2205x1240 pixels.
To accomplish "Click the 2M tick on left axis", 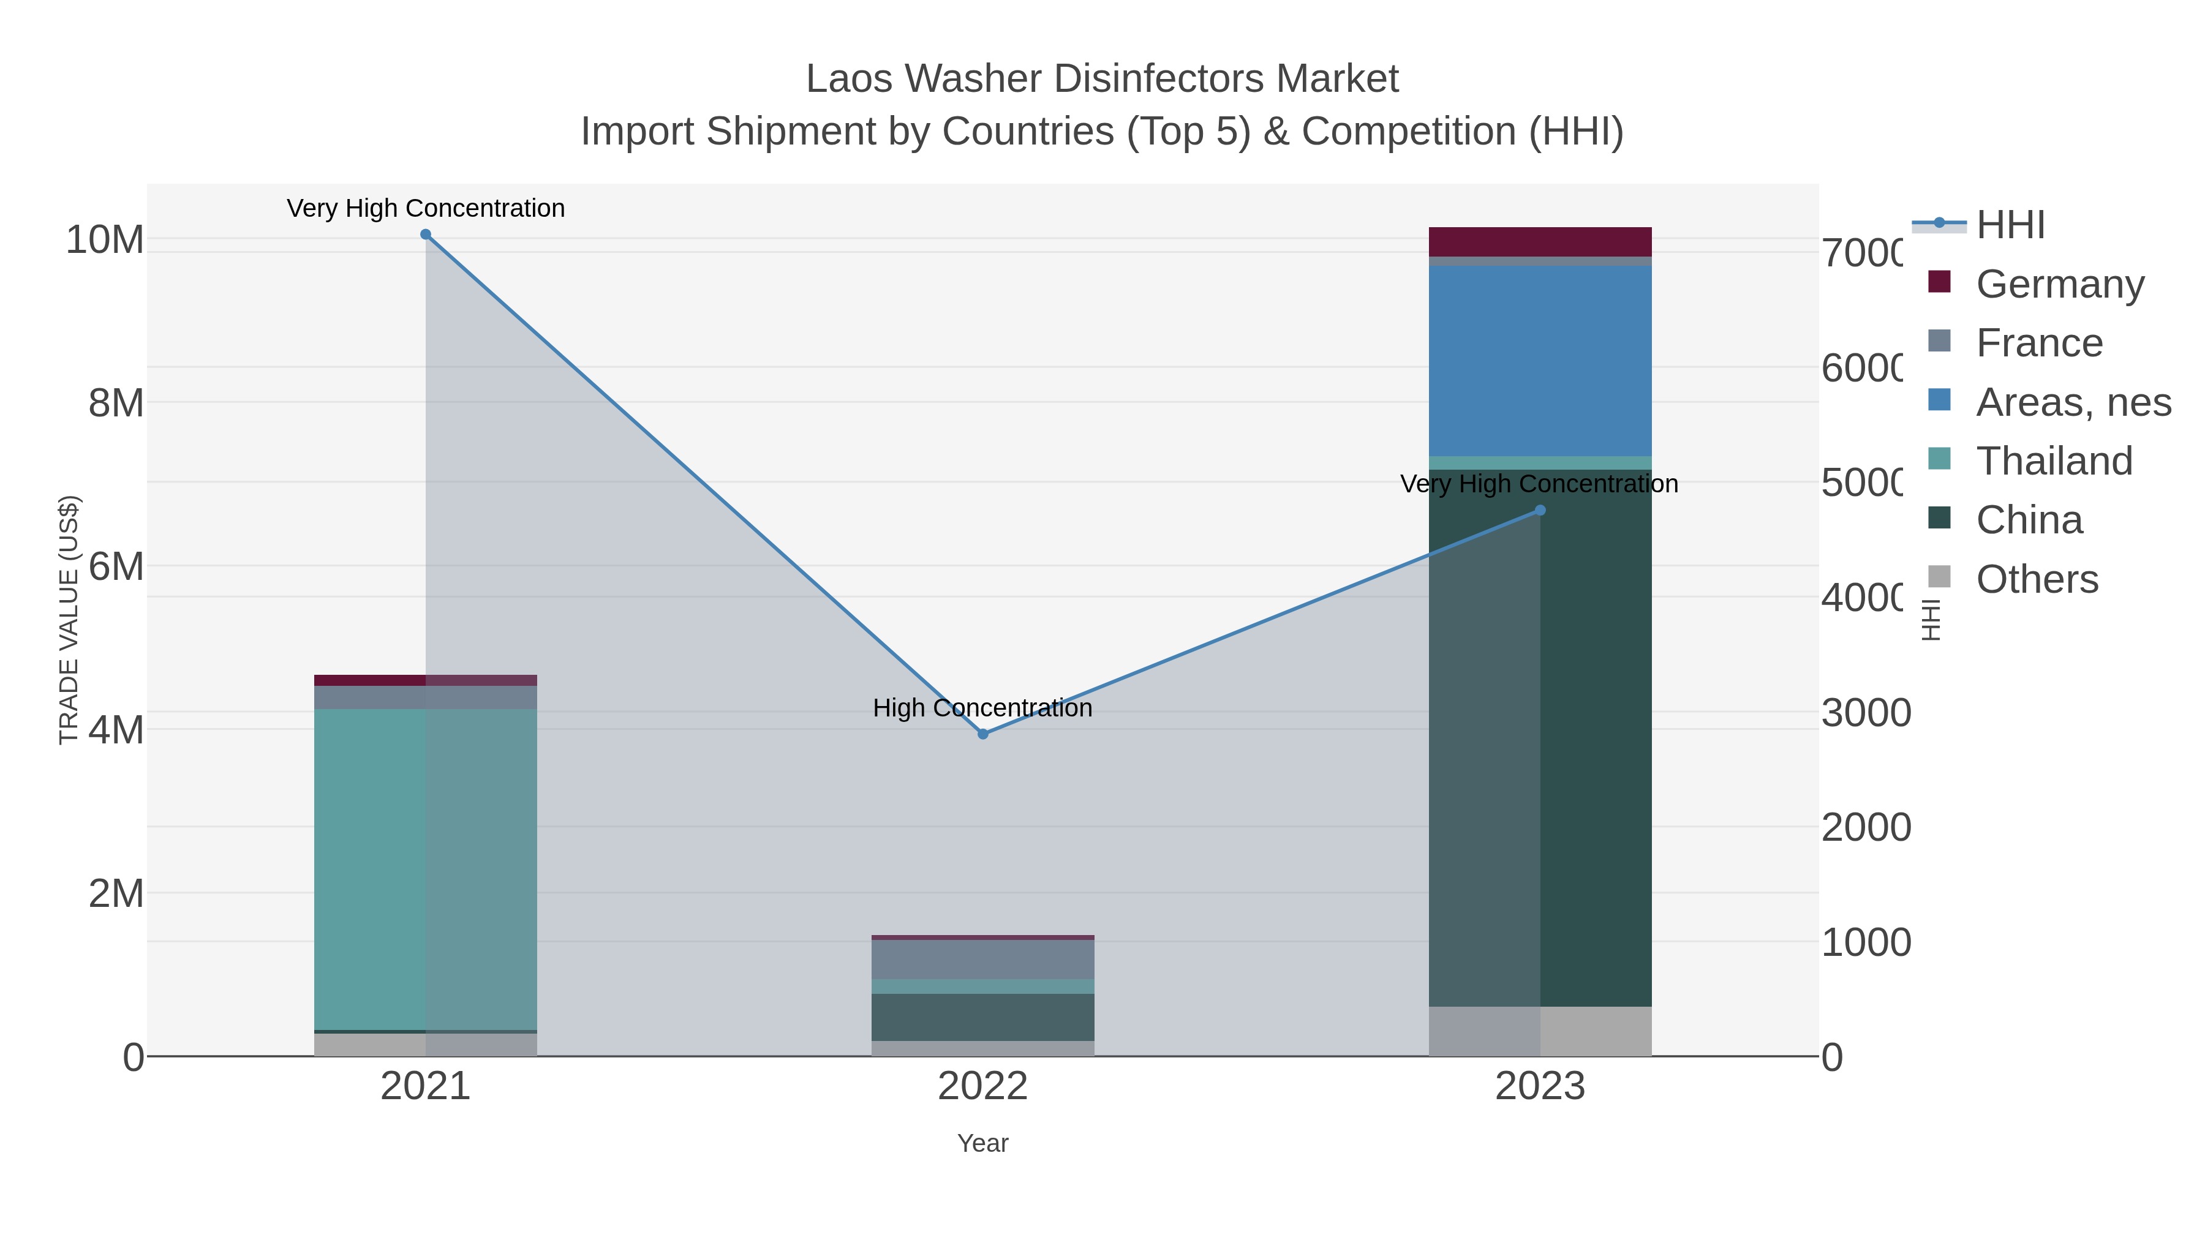I will tap(116, 893).
